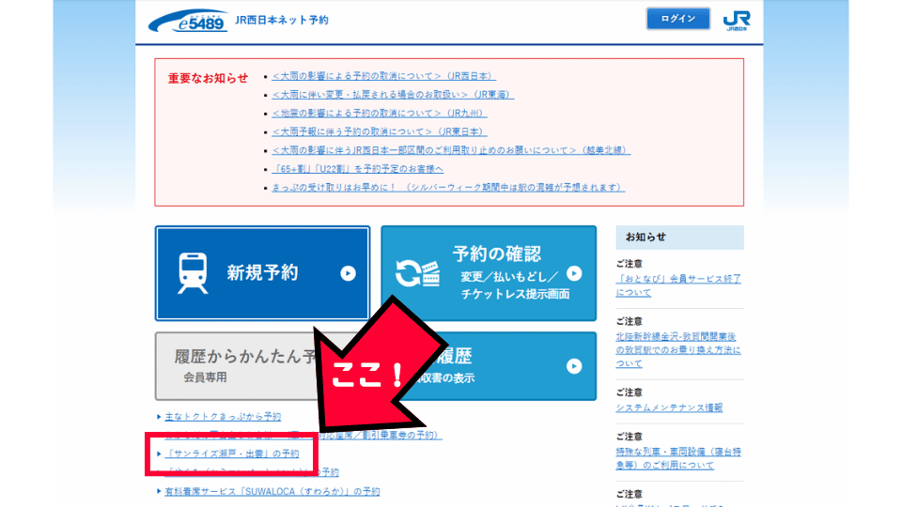This screenshot has height=507, width=902.
Task: Click triangle bullet beside SUWALOCA link
Action: tap(159, 491)
